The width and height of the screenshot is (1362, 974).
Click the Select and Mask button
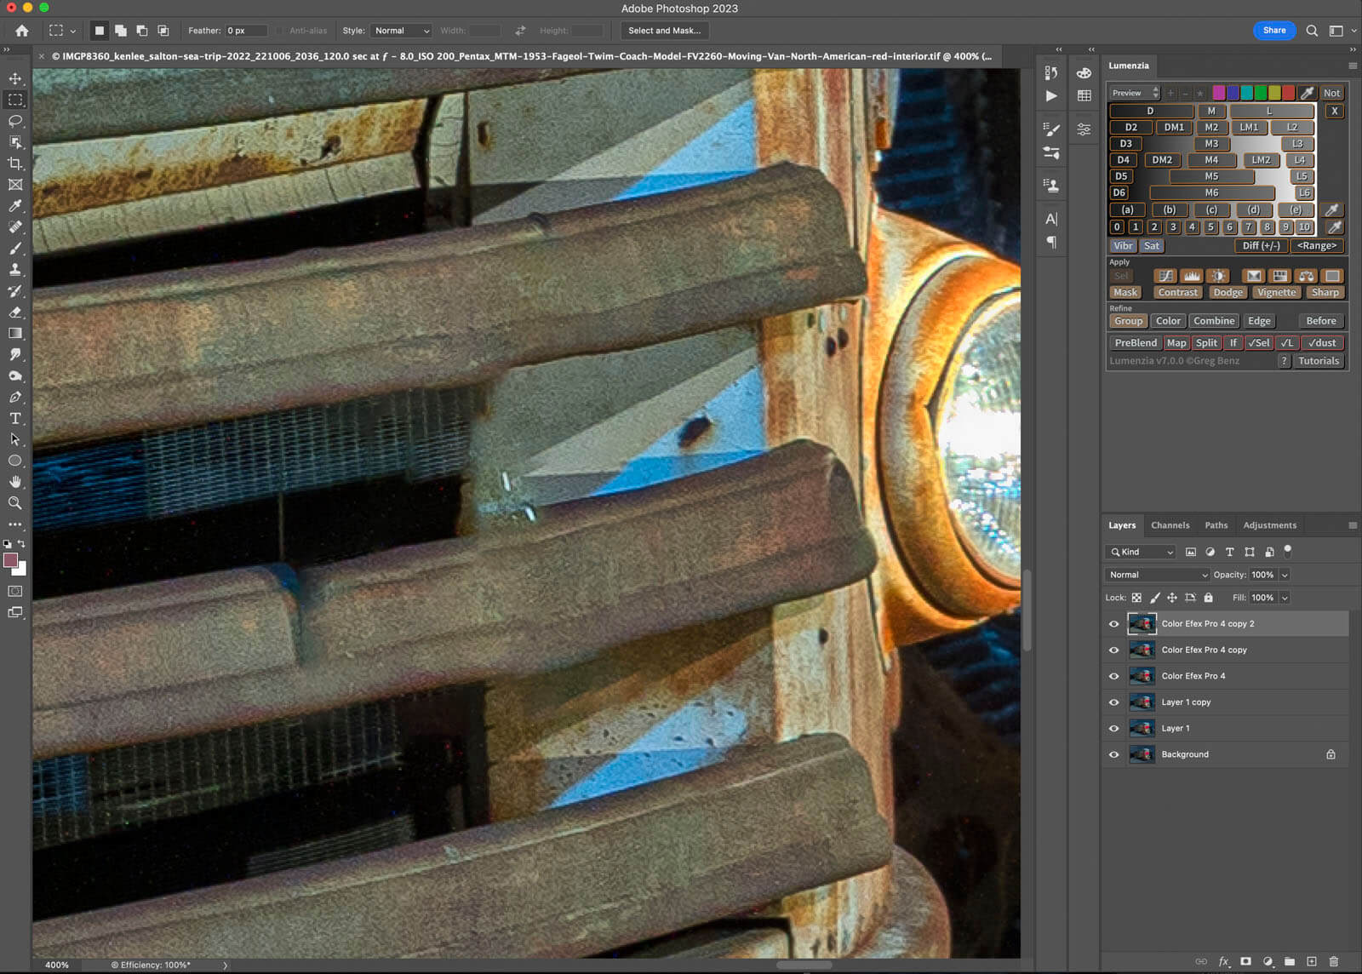pos(664,31)
